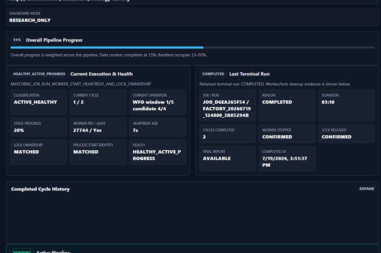
Task: Select the Duration value 03:10
Action: click(x=328, y=102)
